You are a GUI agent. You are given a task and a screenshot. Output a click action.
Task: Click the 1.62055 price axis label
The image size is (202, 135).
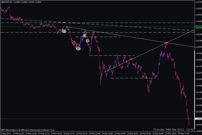point(199,47)
